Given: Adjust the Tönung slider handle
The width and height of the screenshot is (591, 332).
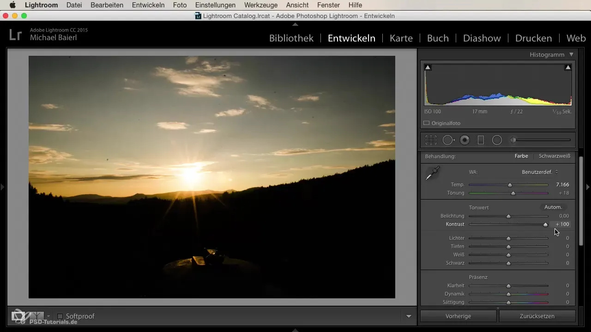Looking at the screenshot, I should pyautogui.click(x=513, y=193).
